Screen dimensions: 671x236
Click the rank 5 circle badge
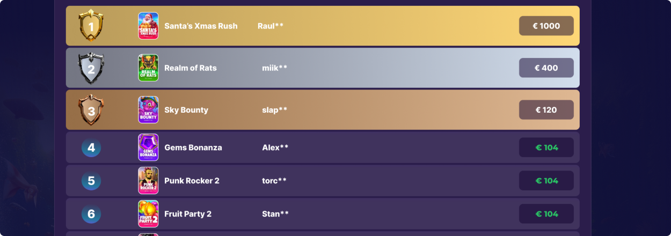(91, 181)
